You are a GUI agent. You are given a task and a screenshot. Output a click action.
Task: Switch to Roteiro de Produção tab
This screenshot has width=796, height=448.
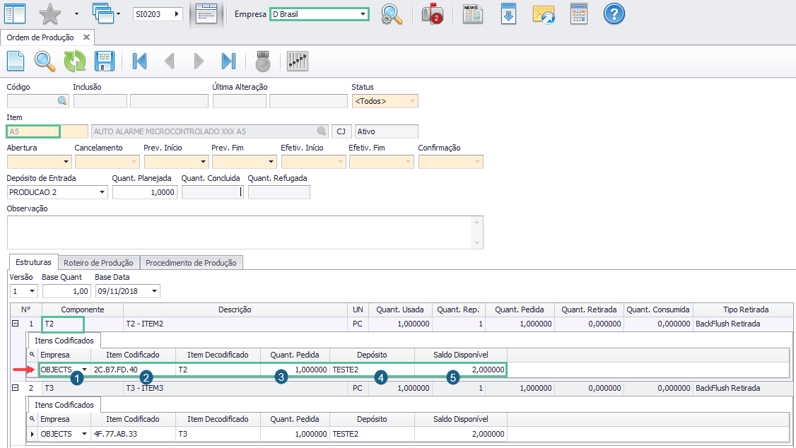click(x=98, y=263)
